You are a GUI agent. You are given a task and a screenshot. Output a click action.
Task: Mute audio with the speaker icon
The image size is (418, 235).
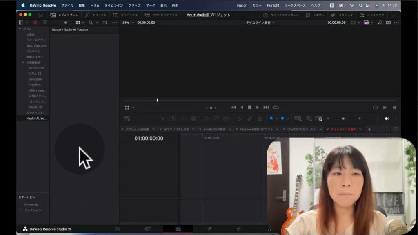coord(387,119)
